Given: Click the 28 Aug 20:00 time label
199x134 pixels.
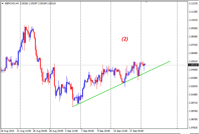Looking at the screenshot, I should point(56,131).
